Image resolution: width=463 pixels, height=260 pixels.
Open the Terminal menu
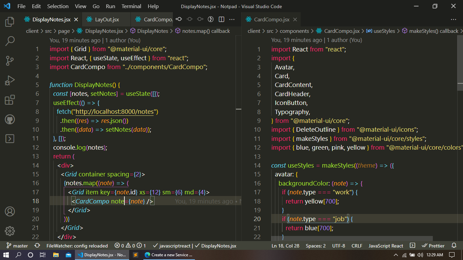131,6
